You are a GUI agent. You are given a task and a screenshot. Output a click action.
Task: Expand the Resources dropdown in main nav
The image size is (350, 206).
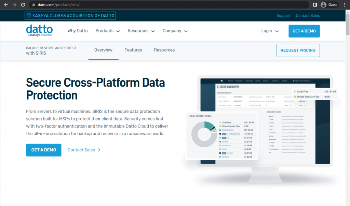point(141,31)
